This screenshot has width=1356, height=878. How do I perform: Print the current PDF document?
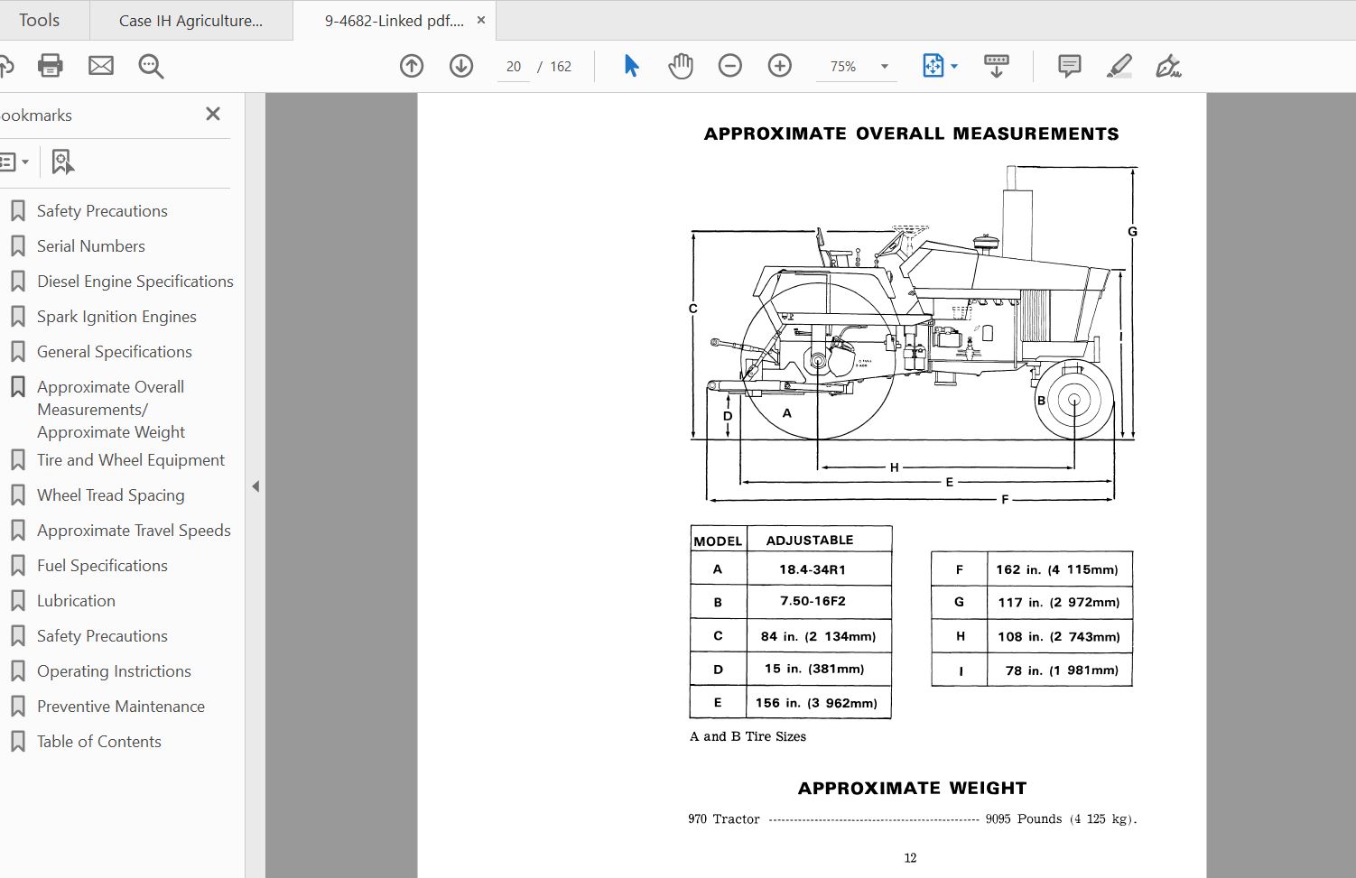coord(50,65)
